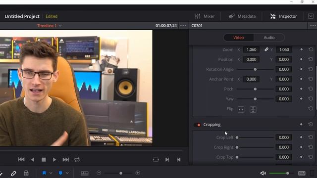Screen dimensions: 317x178
Task: Toggle loop playback
Action: (77, 160)
